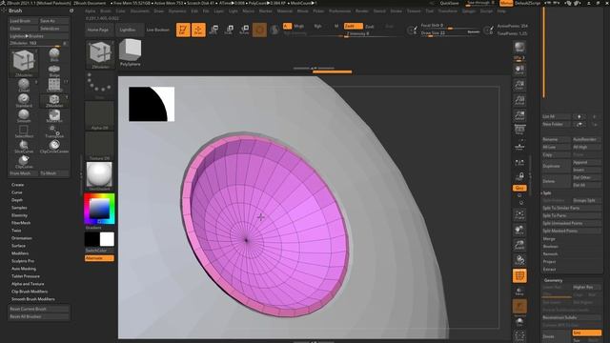
Task: Select the ClipCurve brush icon
Action: pos(24,161)
